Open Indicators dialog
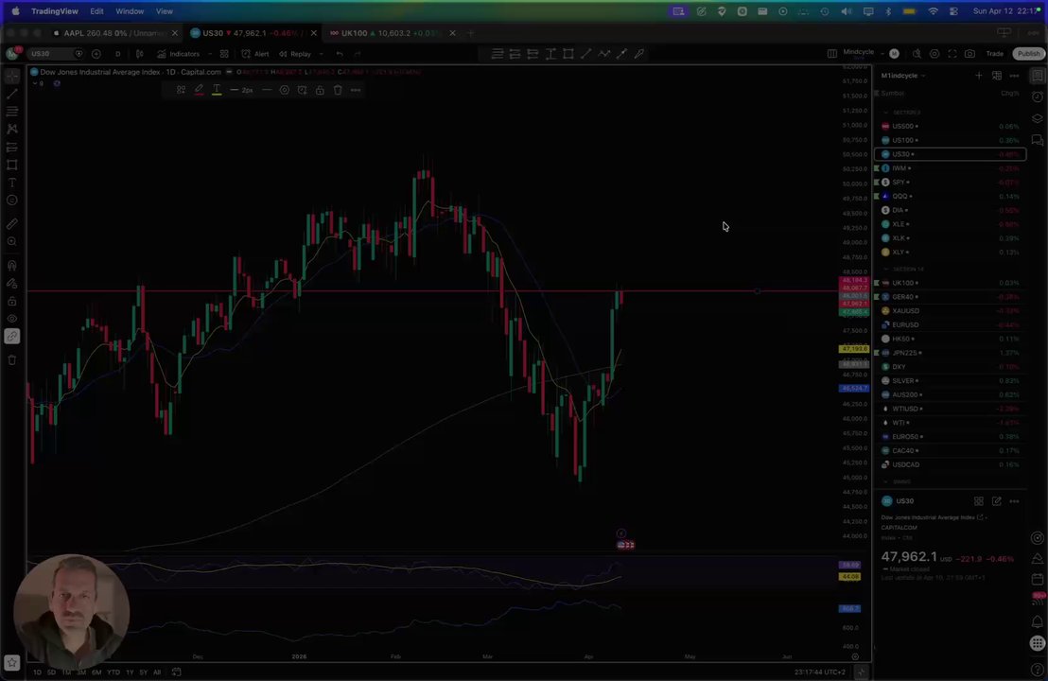Viewport: 1048px width, 681px height. [x=178, y=54]
